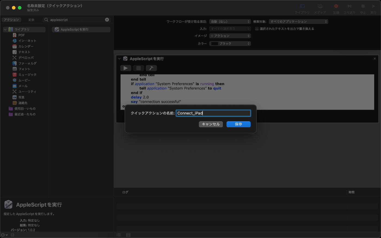
Task: Collapse the ライブラリ tree disclosure arrow
Action: (x=5, y=29)
